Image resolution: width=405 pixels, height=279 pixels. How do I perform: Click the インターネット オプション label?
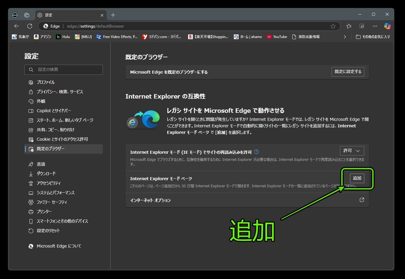click(x=150, y=200)
